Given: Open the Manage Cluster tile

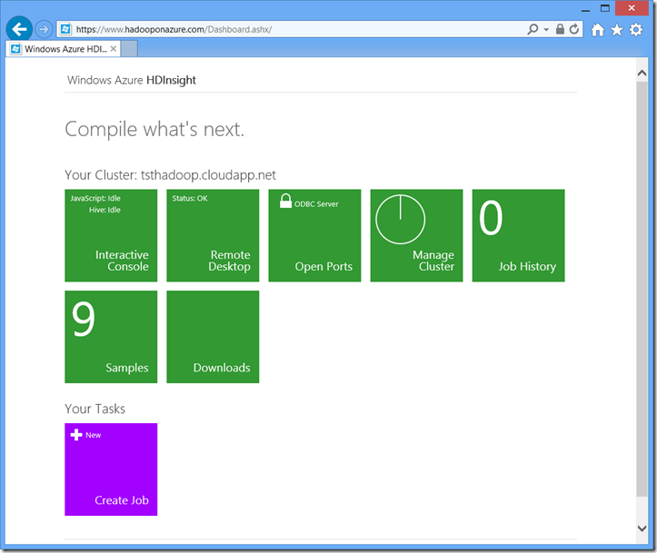Looking at the screenshot, I should pyautogui.click(x=416, y=235).
